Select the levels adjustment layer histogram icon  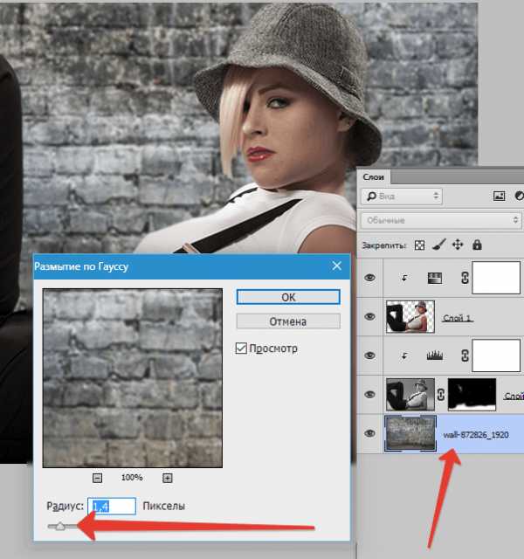click(x=435, y=355)
